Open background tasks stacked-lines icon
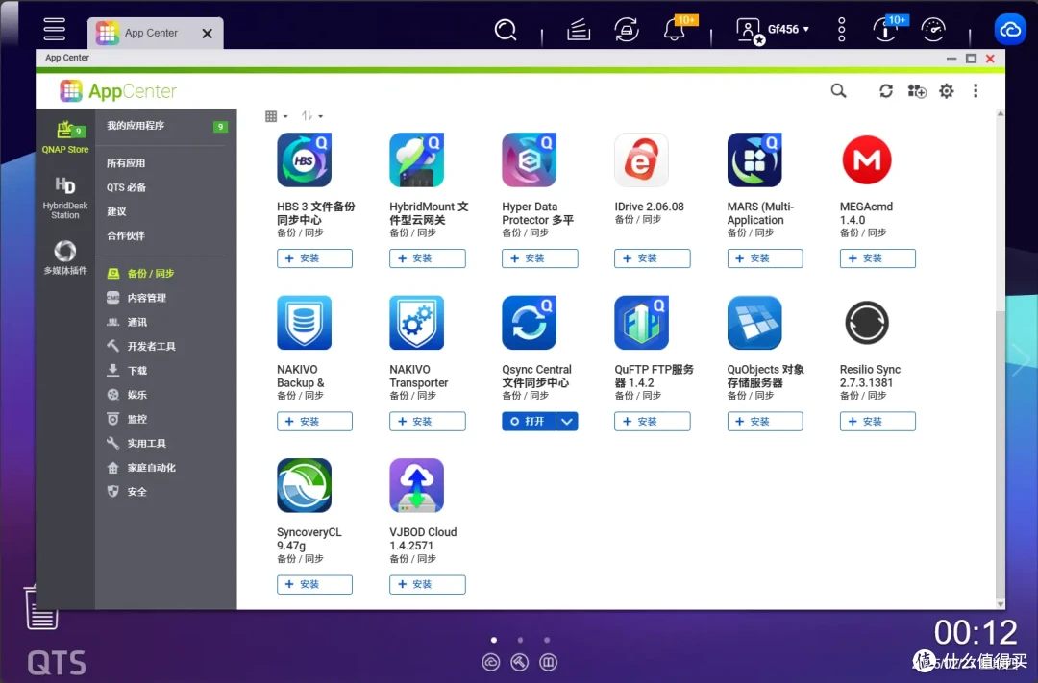Screen dimensions: 1038x683 coord(578,30)
